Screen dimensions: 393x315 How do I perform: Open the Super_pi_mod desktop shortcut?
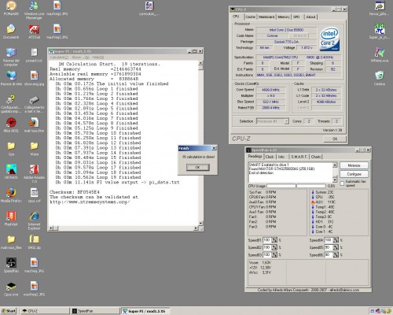(380, 31)
